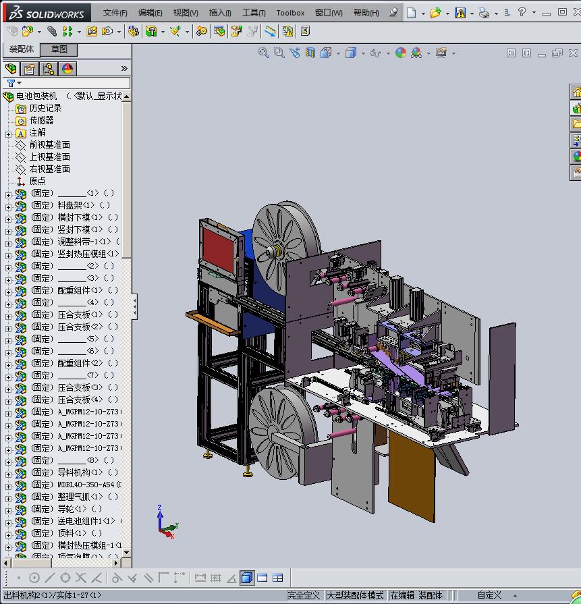581x604 pixels.
Task: Open the ConfigurationManager tab icon
Action: point(49,69)
